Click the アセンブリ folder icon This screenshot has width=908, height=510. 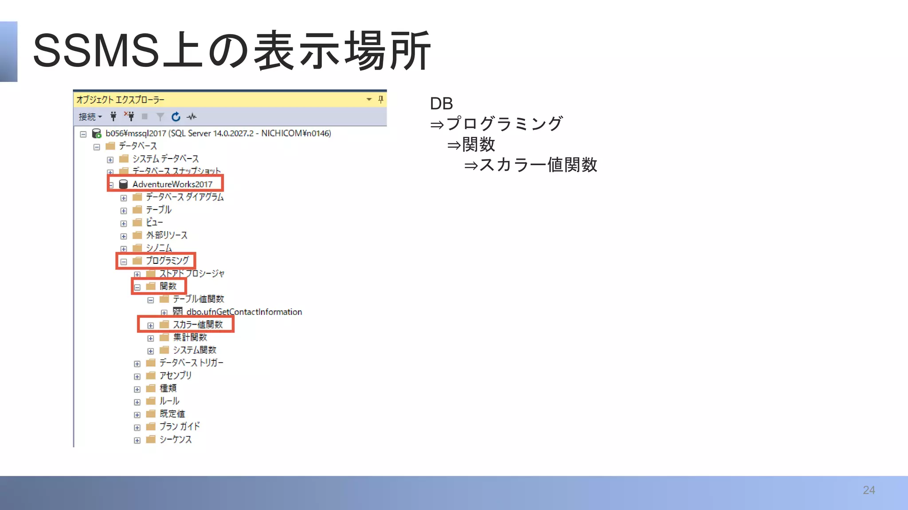click(151, 375)
